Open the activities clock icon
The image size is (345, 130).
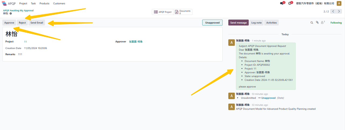pyautogui.click(x=290, y=3)
